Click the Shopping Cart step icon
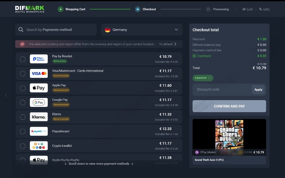The width and height of the screenshot is (285, 178). 60,9
